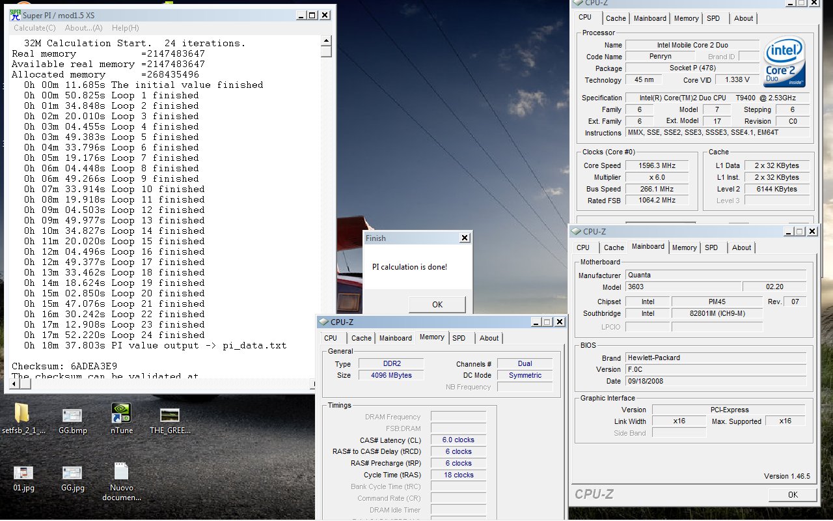Click the 'Version 1.46.5' label in CPU-Z

787,476
